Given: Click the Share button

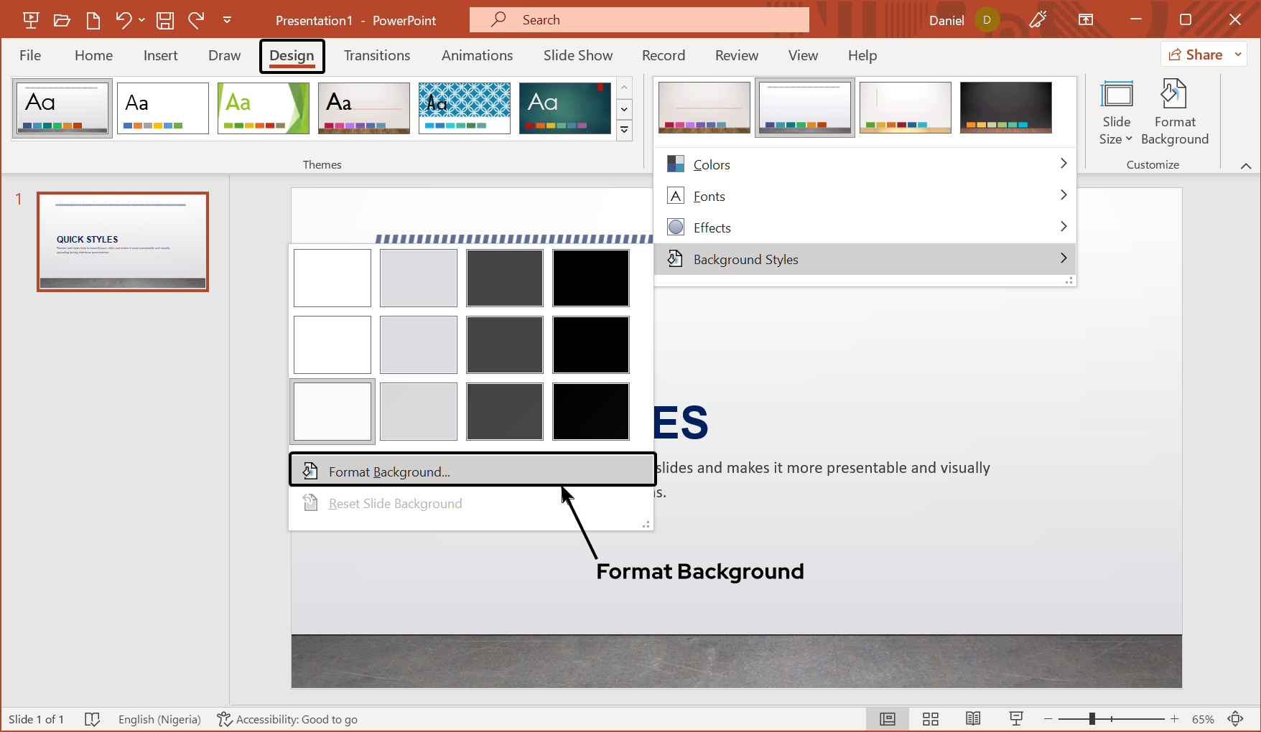Looking at the screenshot, I should click(1196, 55).
